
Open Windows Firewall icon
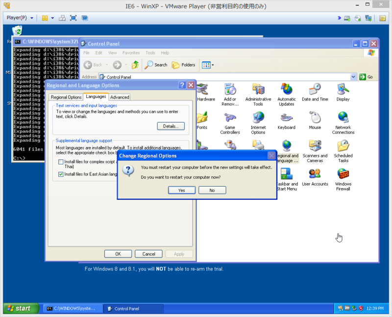pyautogui.click(x=343, y=179)
